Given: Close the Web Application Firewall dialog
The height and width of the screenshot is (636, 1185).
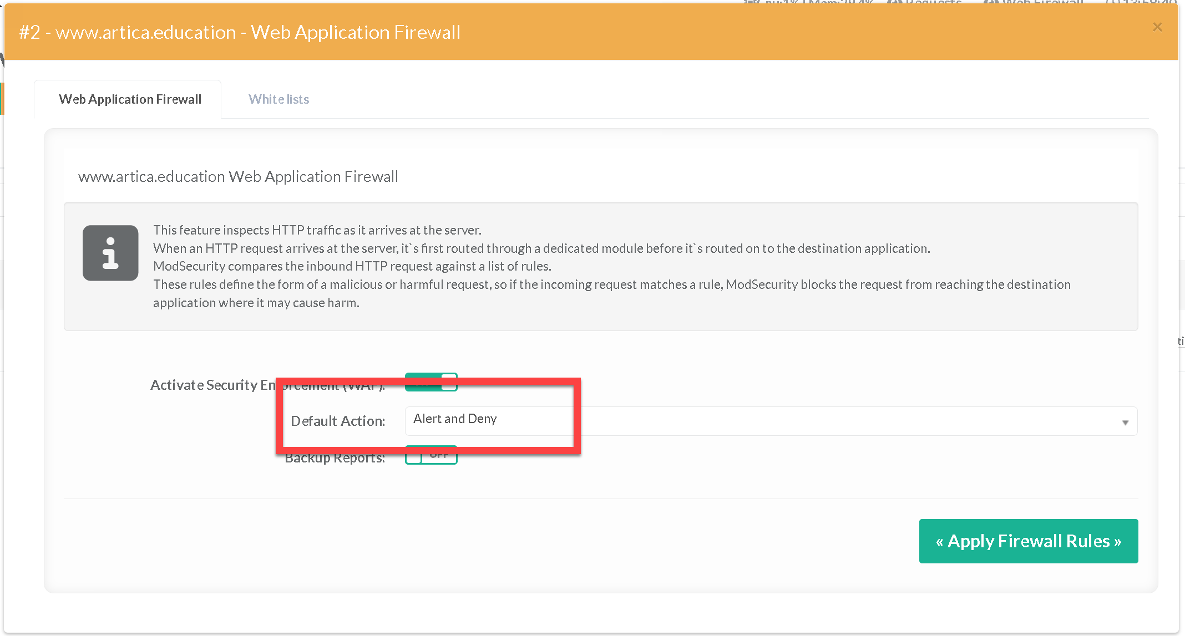Looking at the screenshot, I should pyautogui.click(x=1157, y=27).
